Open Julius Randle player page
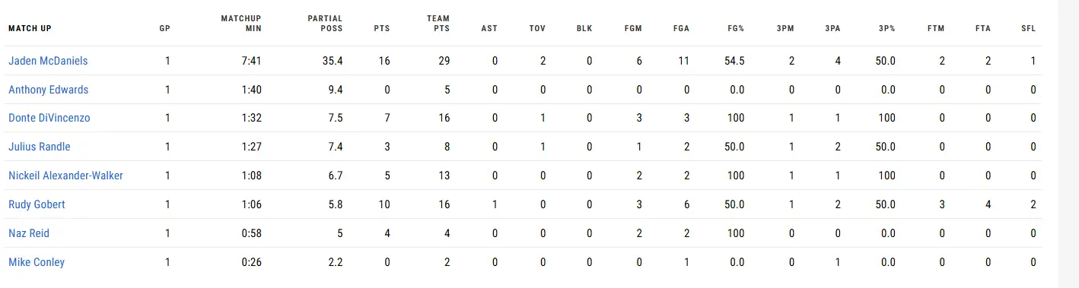Viewport: 1079px width, 288px height. [40, 147]
